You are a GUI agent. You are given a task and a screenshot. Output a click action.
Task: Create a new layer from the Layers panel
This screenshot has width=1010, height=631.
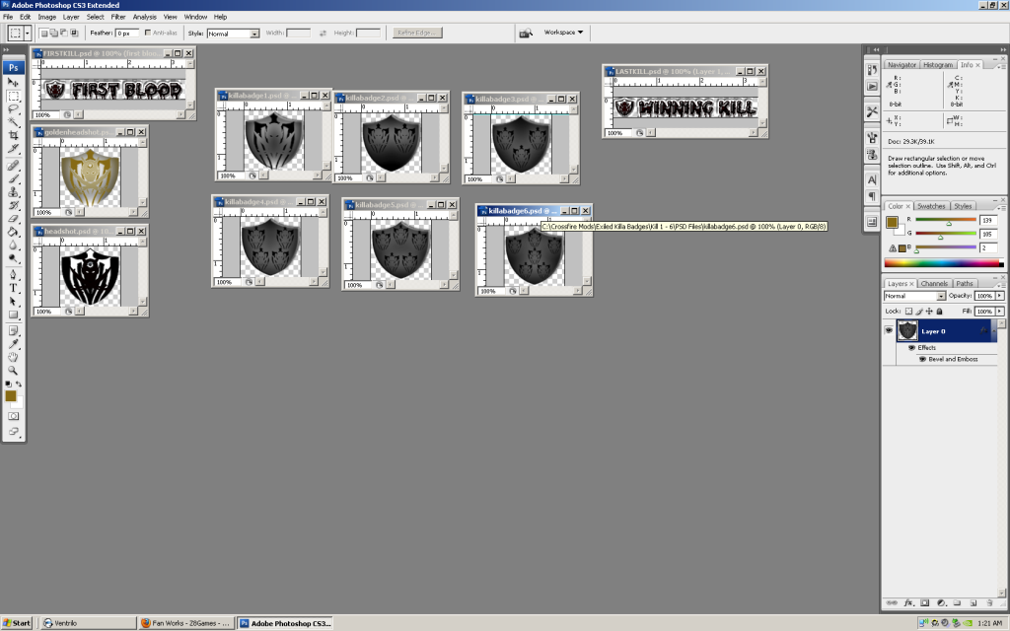[974, 602]
